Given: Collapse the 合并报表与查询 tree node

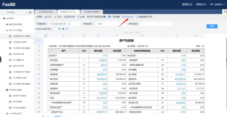Looking at the screenshot, I should [4, 90].
